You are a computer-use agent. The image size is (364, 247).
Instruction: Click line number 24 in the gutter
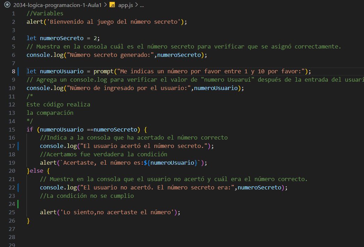pyautogui.click(x=12, y=204)
